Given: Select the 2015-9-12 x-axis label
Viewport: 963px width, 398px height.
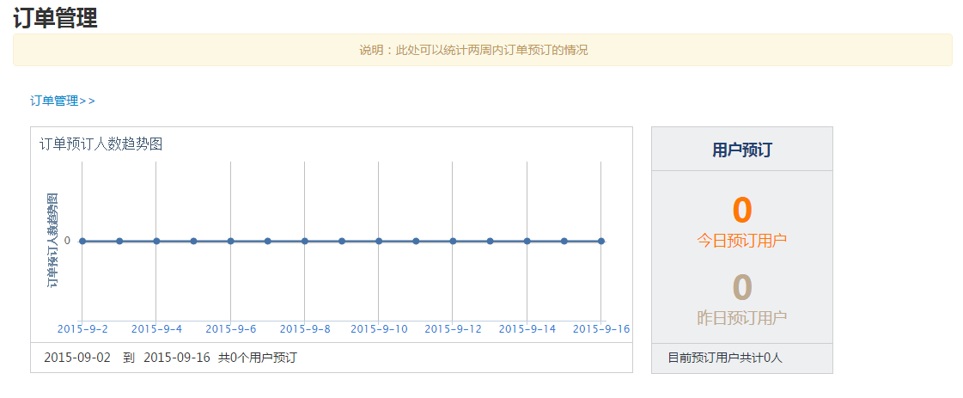Looking at the screenshot, I should [454, 329].
